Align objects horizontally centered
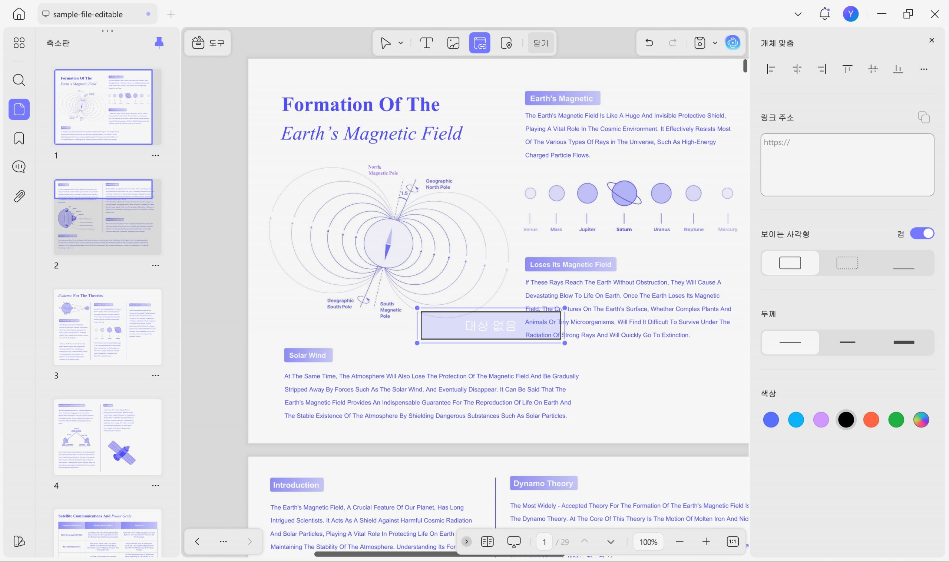The height and width of the screenshot is (562, 949). pyautogui.click(x=797, y=69)
